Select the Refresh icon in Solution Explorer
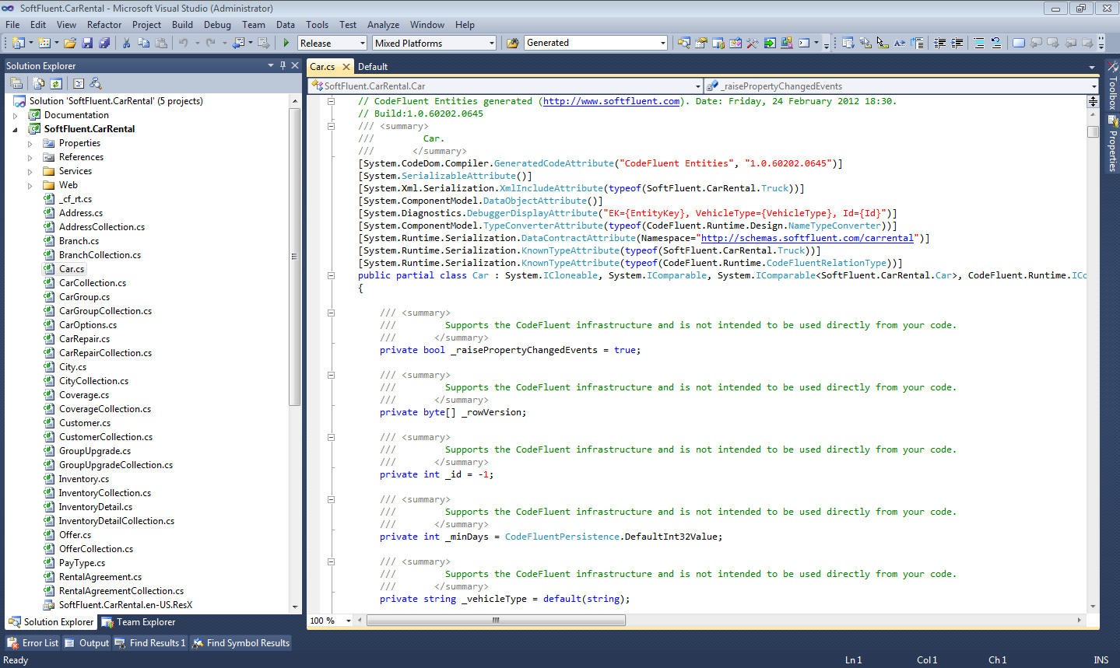This screenshot has height=668, width=1120. [x=56, y=82]
